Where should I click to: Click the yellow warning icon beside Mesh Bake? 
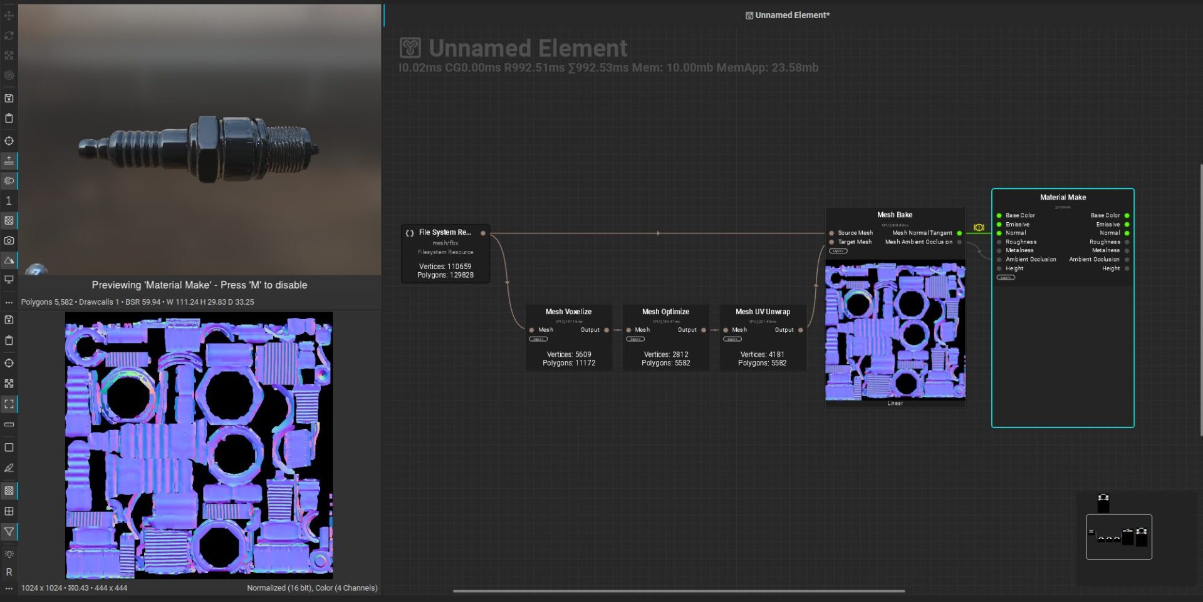click(979, 228)
